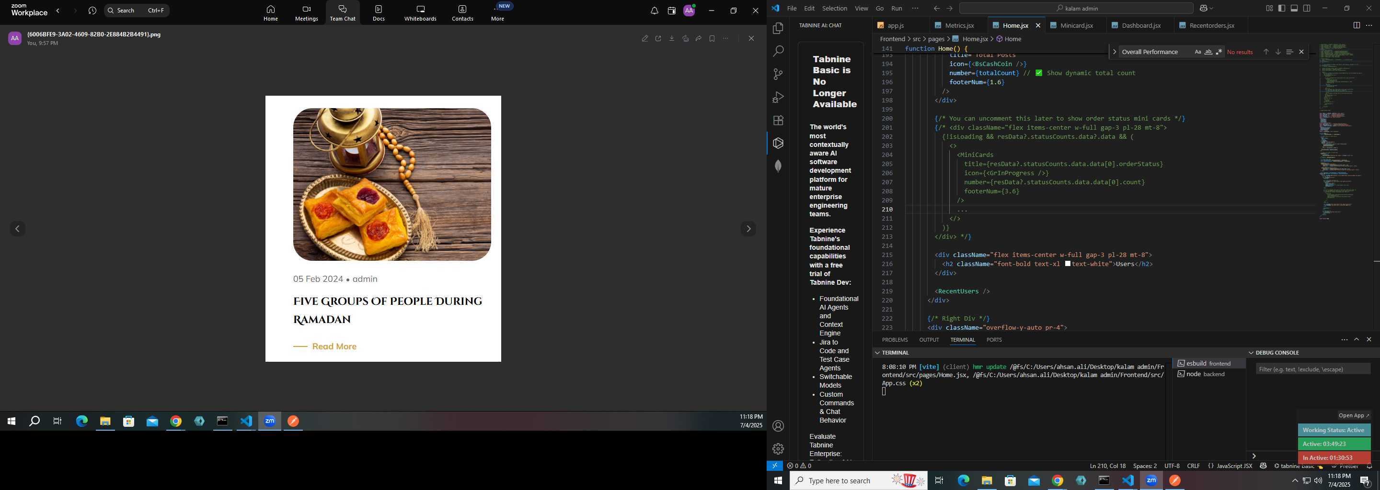Open the File menu in VS Code

(x=792, y=8)
